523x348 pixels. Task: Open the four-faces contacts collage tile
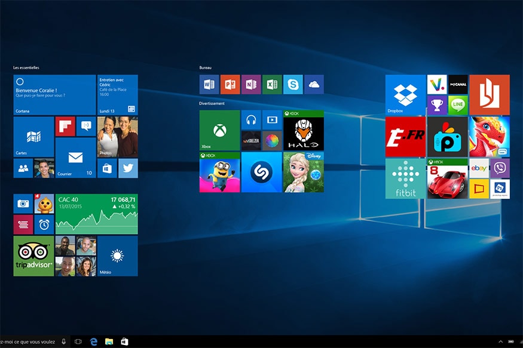[76, 256]
